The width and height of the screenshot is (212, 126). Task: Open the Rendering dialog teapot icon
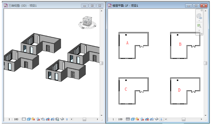(x=43, y=119)
